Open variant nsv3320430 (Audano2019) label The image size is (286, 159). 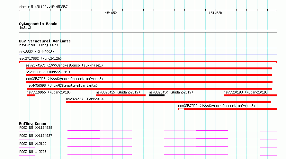coord(171,92)
